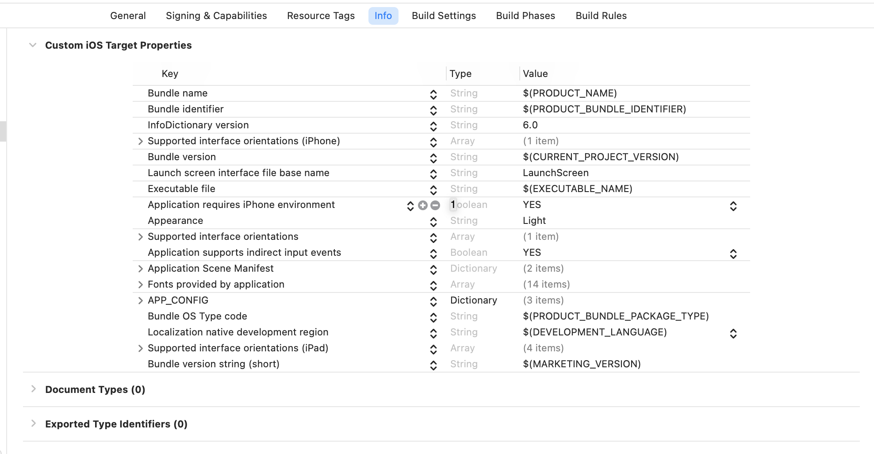Open the Localization native development region value picker
This screenshot has height=454, width=874.
click(x=733, y=333)
